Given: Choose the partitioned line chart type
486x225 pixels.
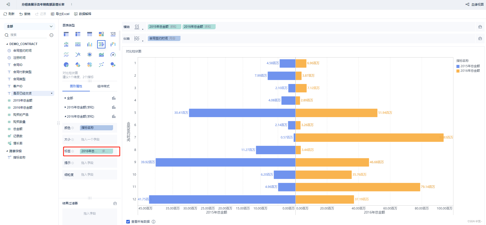Looking at the screenshot, I should point(66,54).
